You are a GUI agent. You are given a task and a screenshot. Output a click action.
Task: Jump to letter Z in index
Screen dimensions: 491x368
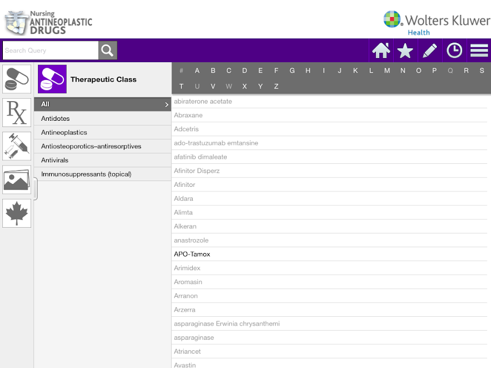276,86
